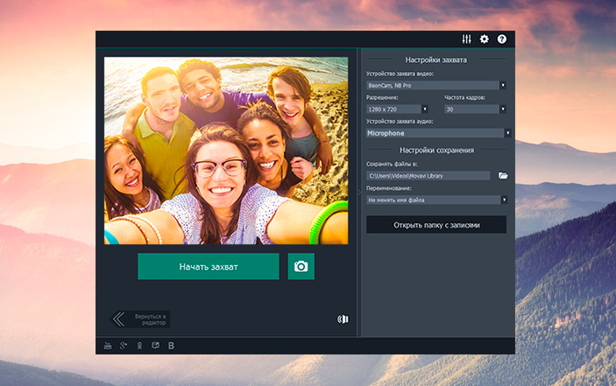Click Вернуться в редактор back button
The width and height of the screenshot is (616, 386).
point(140,319)
